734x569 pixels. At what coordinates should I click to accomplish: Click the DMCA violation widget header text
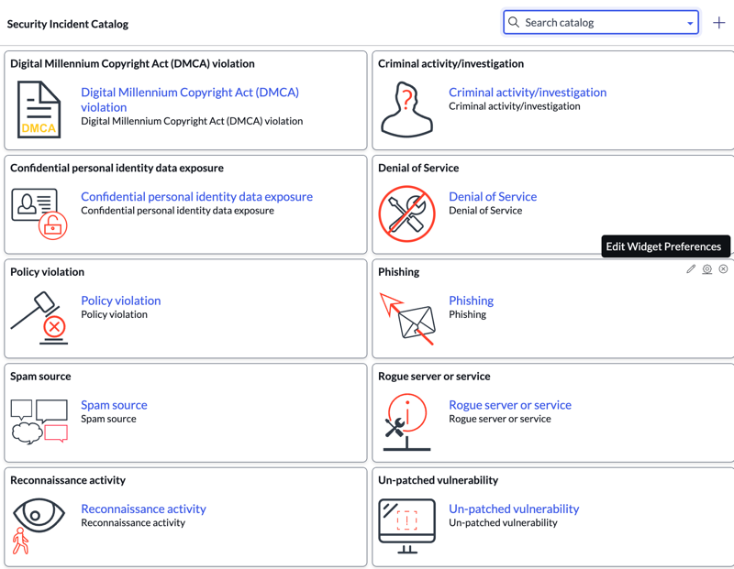coord(132,63)
